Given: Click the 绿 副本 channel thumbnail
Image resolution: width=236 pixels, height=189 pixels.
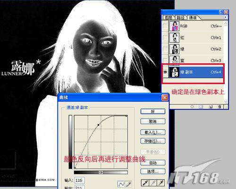Looking at the screenshot, I should click(x=174, y=72).
